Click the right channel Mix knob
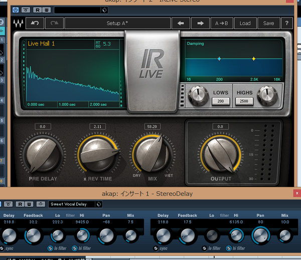Screen dimensions: 301x260 click(x=285, y=235)
